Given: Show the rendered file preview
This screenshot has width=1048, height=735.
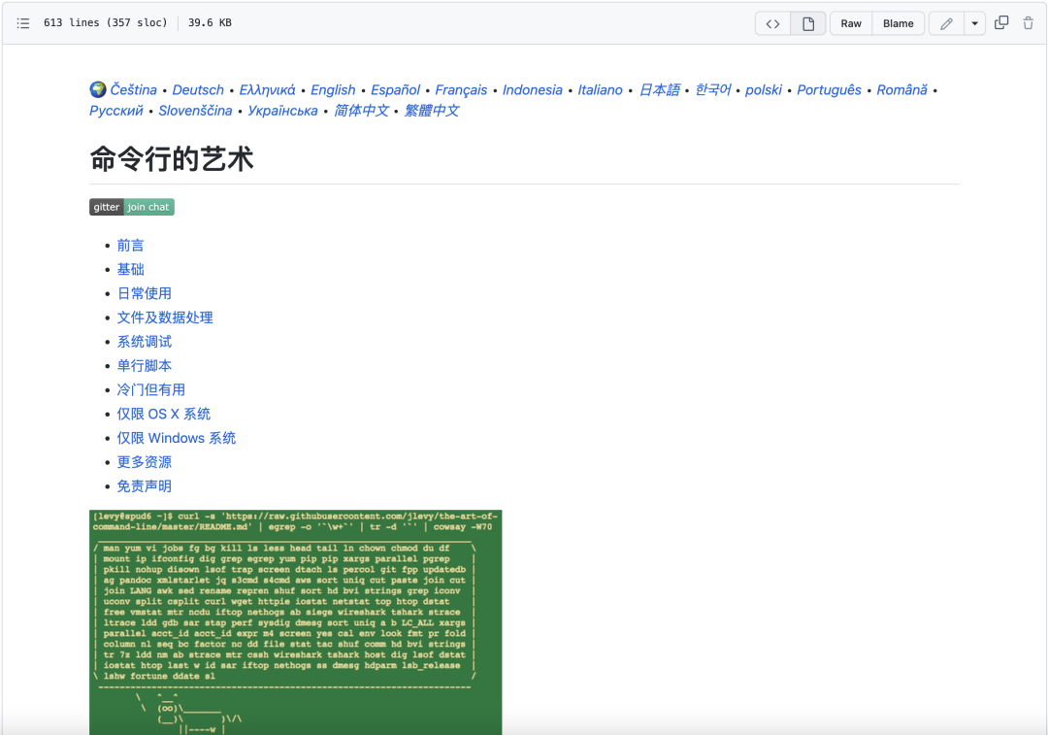Looking at the screenshot, I should point(808,23).
